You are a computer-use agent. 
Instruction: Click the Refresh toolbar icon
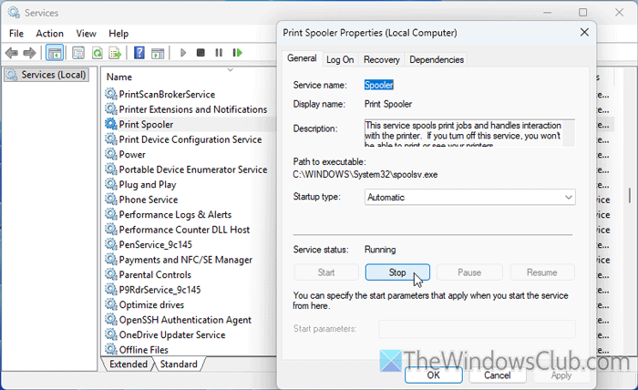[x=97, y=53]
